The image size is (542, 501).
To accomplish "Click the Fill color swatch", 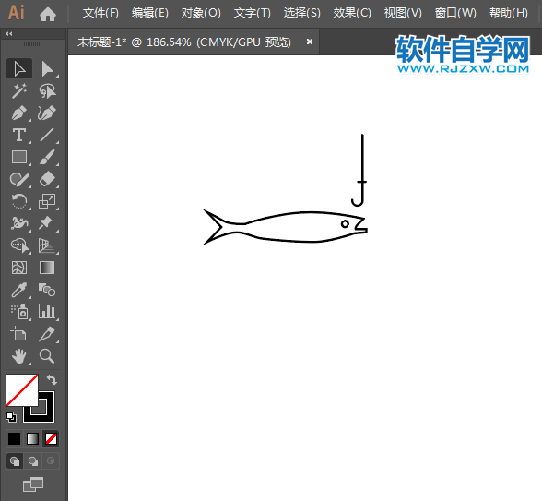I will (22, 390).
